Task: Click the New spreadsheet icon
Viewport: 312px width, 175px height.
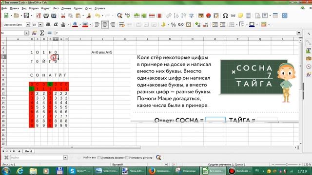Action: coord(6,16)
